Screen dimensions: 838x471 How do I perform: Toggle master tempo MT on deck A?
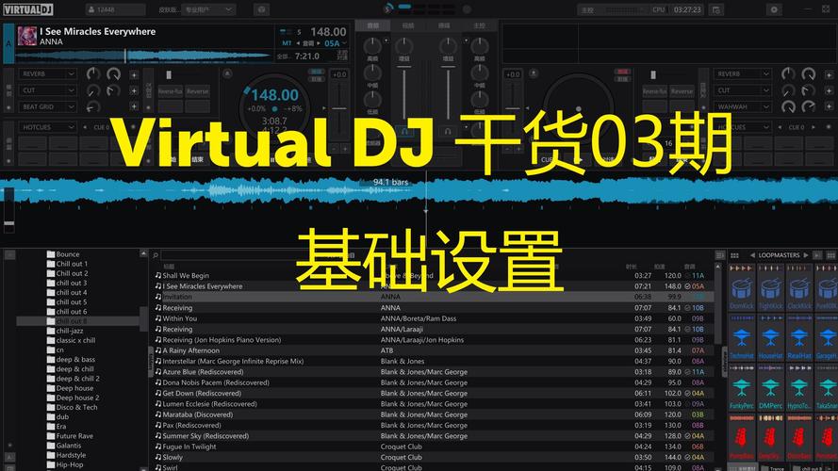pyautogui.click(x=287, y=43)
